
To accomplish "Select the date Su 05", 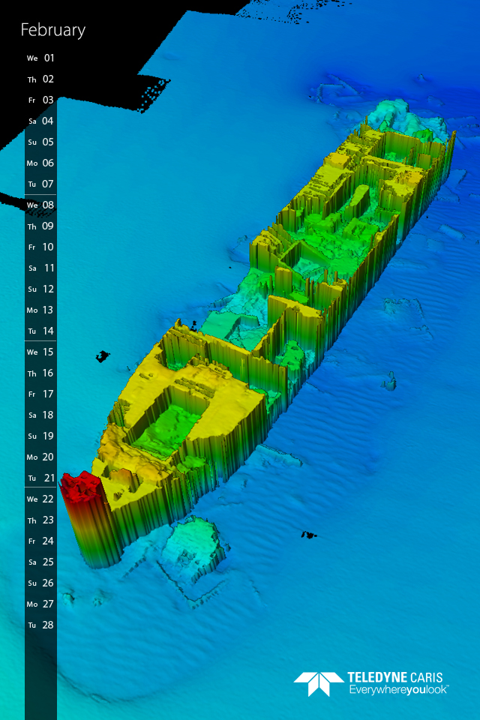I will point(40,142).
